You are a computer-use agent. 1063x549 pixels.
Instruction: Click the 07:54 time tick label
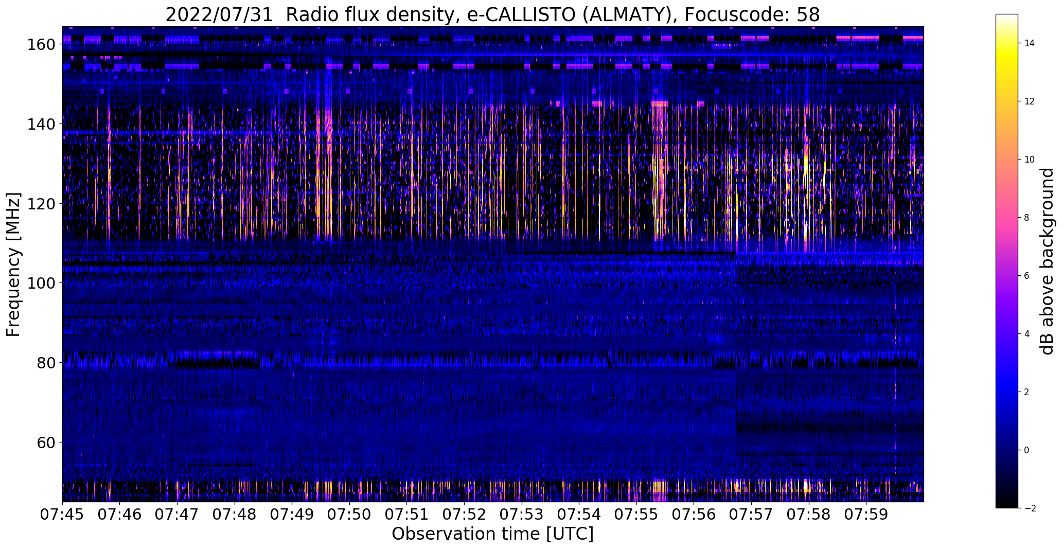tap(579, 515)
